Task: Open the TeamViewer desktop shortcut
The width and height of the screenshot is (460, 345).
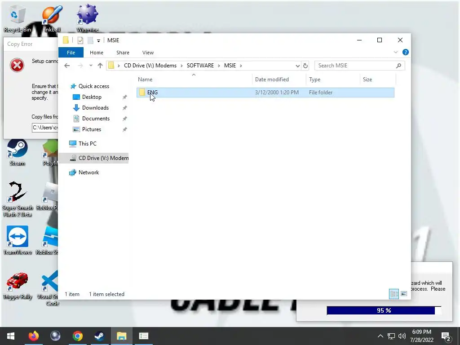Action: point(18,240)
